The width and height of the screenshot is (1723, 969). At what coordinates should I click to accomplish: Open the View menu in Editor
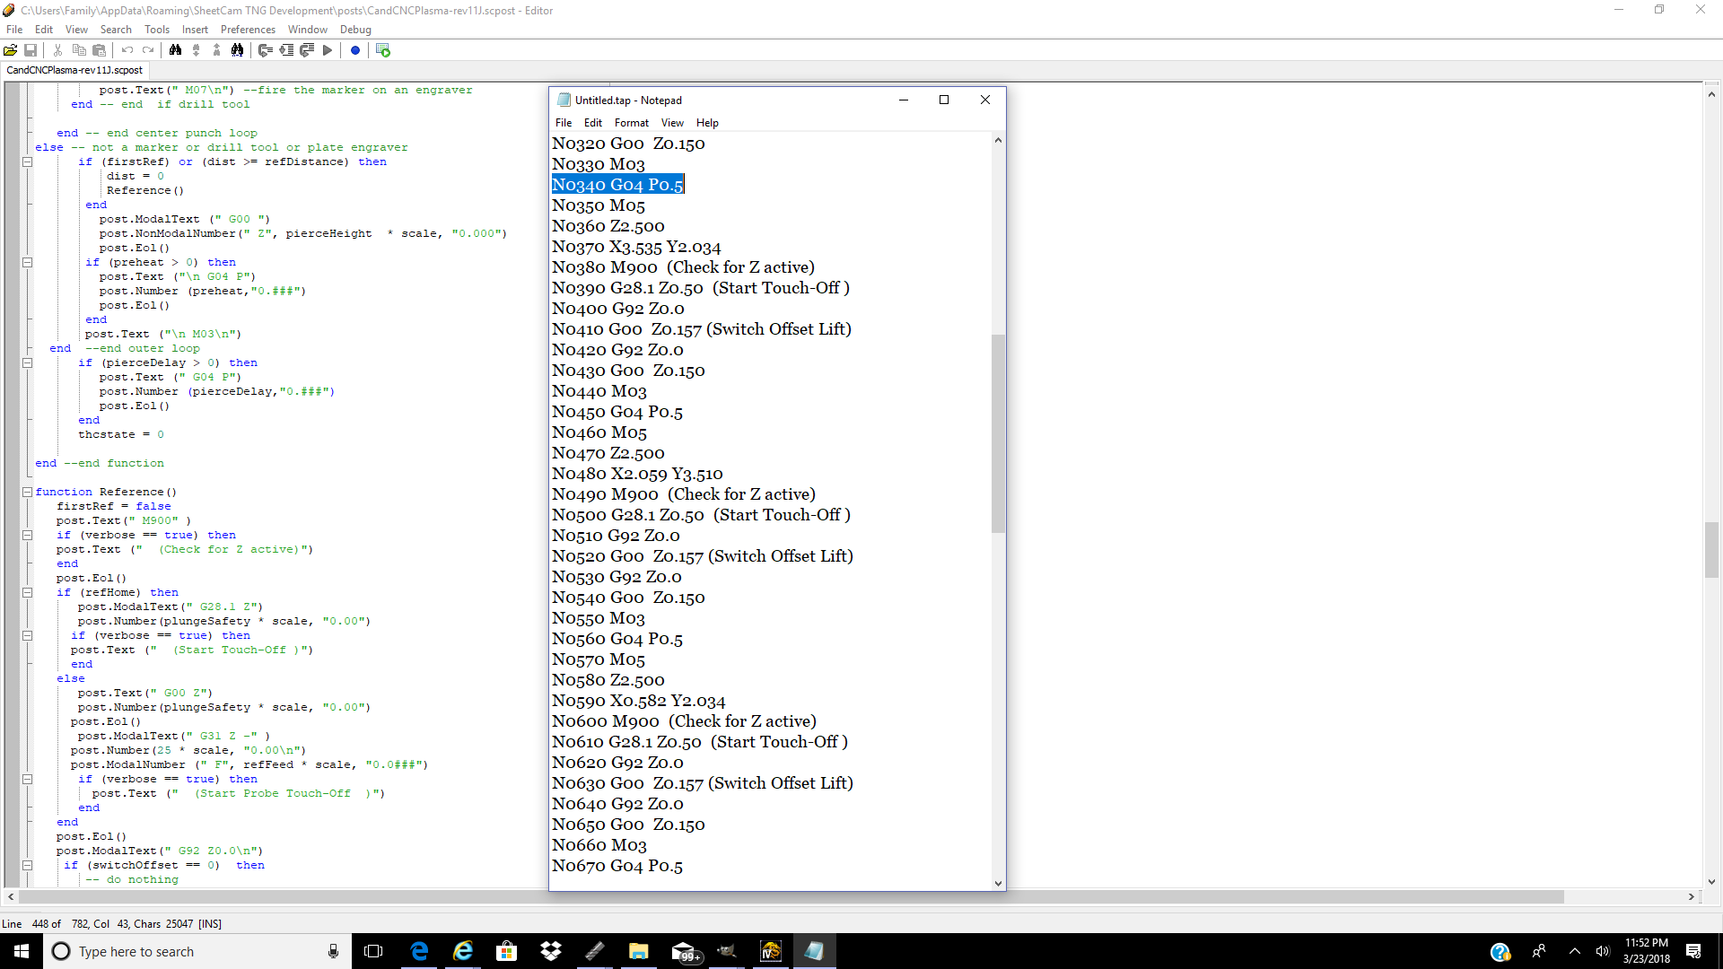(x=76, y=30)
